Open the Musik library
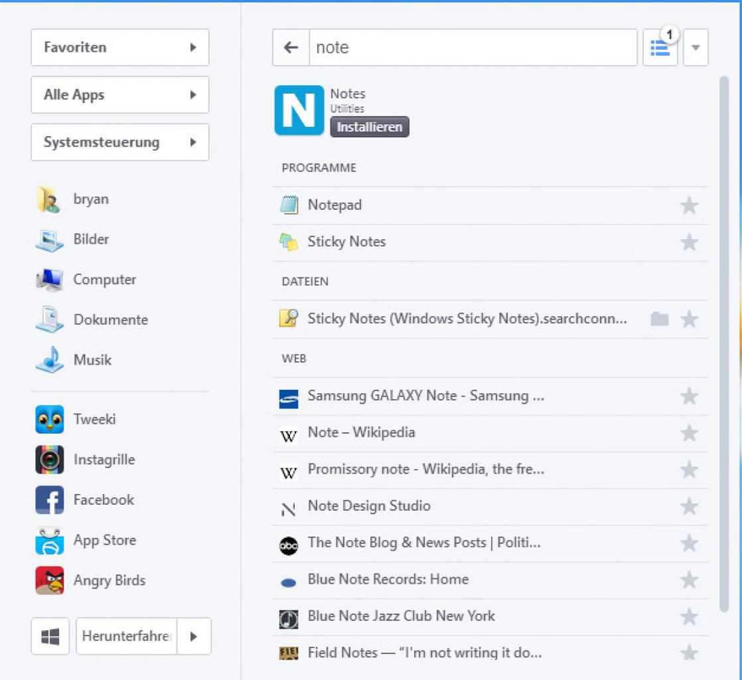Screen dimensions: 742x680 [74, 361]
